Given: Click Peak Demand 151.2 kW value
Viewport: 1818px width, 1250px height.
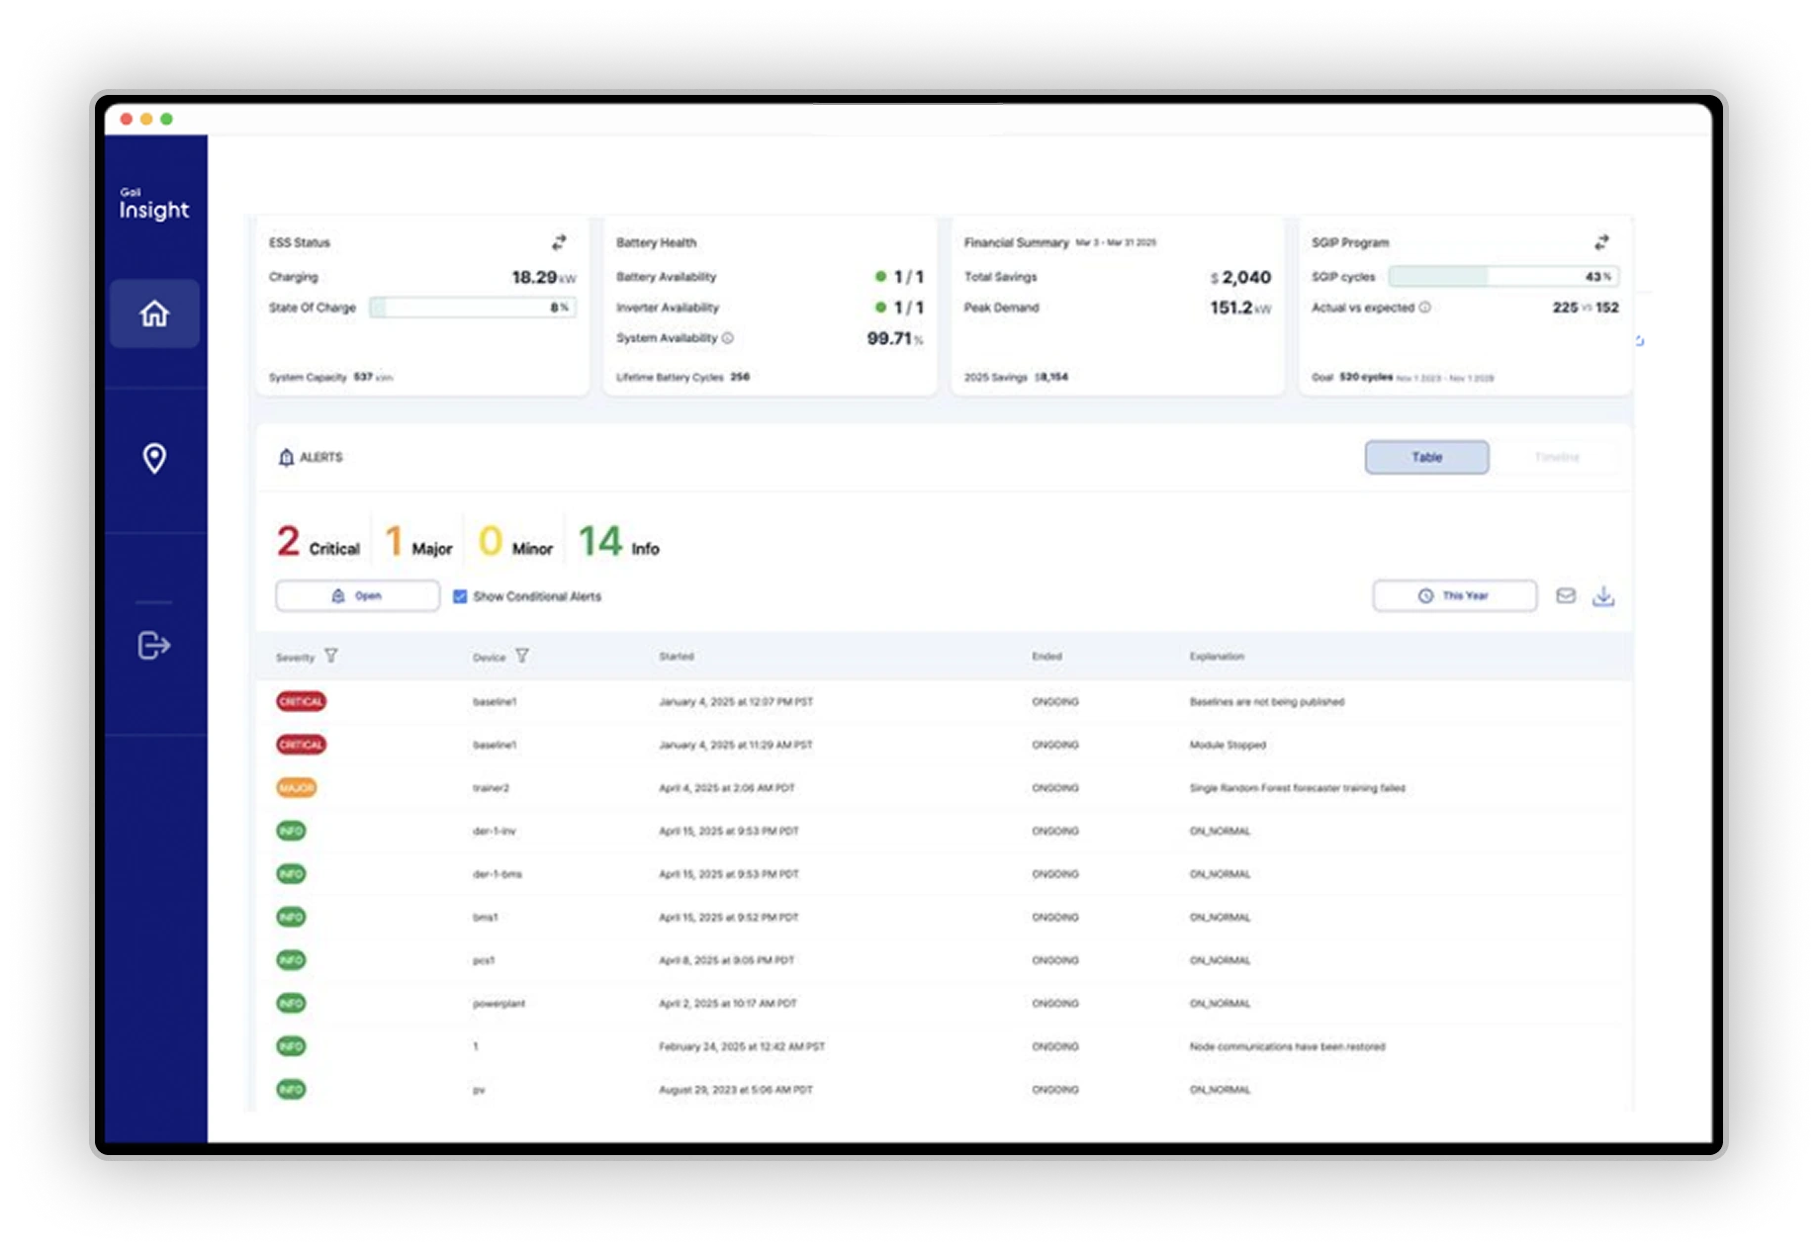Looking at the screenshot, I should coord(1240,308).
